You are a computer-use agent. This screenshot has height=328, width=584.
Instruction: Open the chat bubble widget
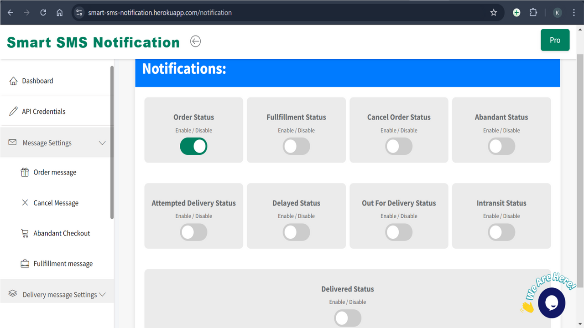tap(552, 302)
